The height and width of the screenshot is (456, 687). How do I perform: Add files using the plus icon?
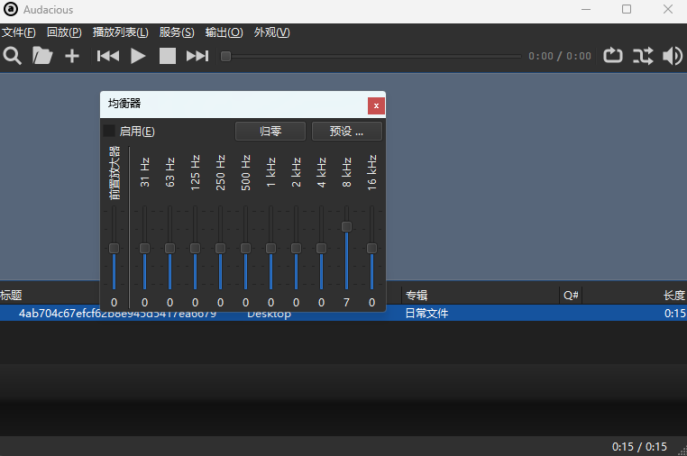72,56
